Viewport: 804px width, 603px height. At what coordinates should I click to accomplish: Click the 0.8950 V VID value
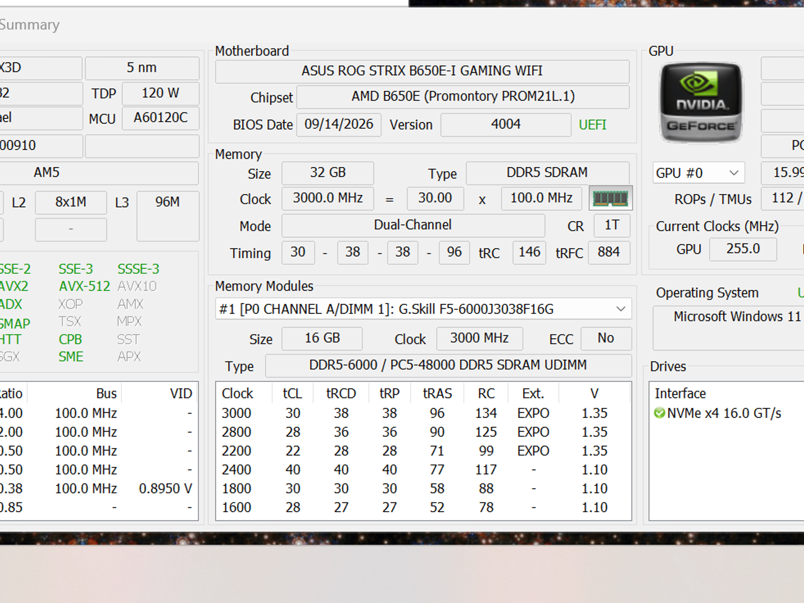pos(166,488)
